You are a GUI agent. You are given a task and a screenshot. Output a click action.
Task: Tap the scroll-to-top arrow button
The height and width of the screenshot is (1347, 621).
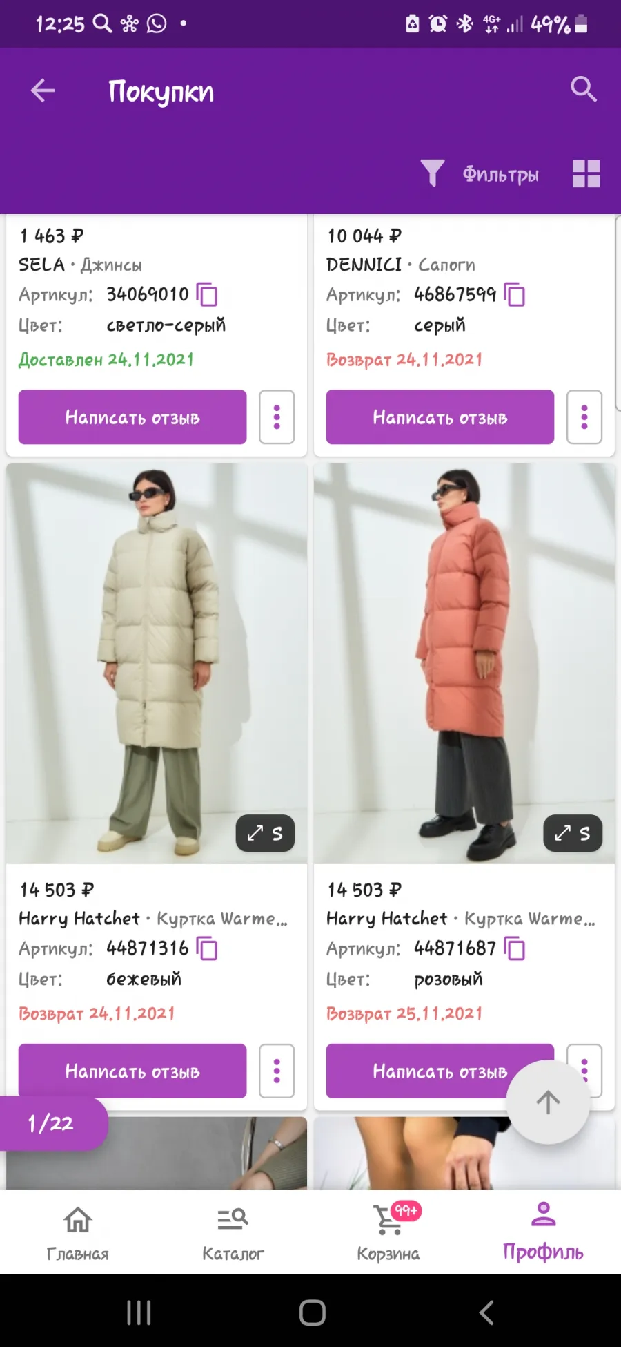[549, 1102]
